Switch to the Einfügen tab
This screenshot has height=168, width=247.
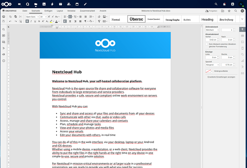48,11
